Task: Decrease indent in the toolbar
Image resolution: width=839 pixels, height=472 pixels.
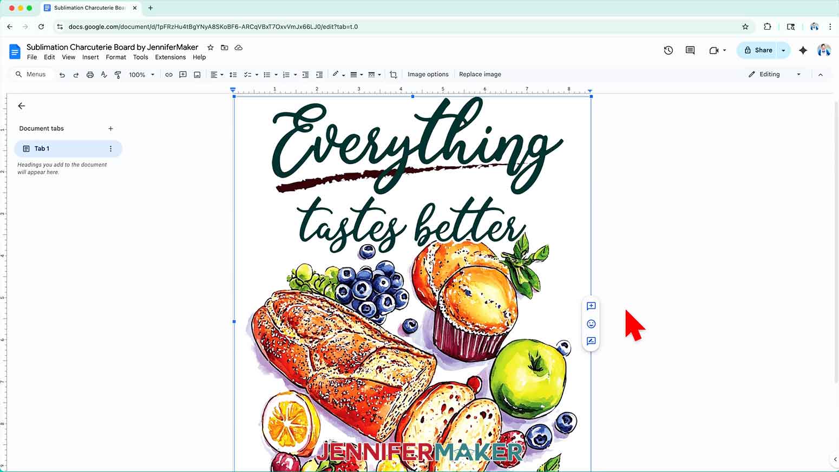Action: [x=305, y=75]
